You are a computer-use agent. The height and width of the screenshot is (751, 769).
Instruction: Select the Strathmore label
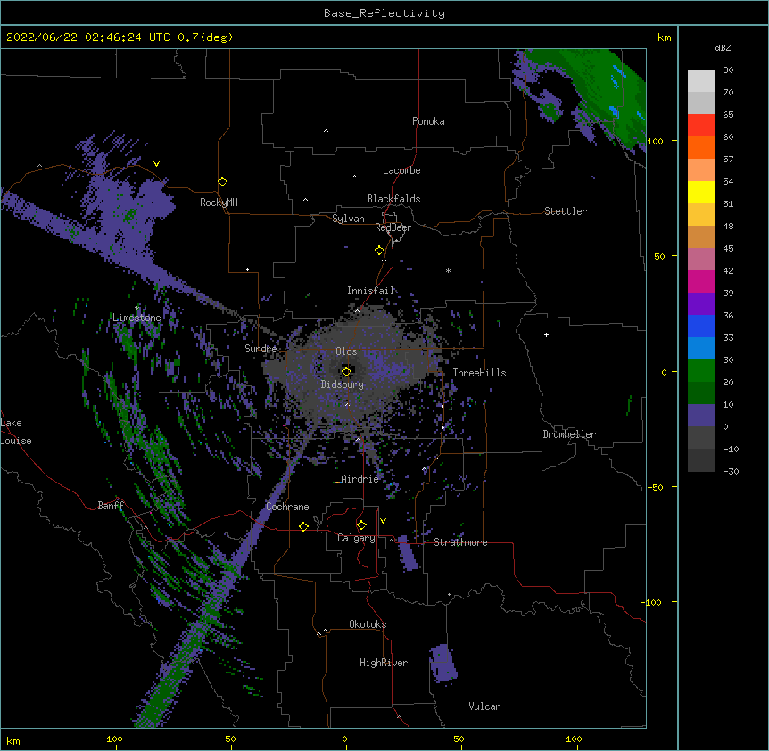pos(460,542)
